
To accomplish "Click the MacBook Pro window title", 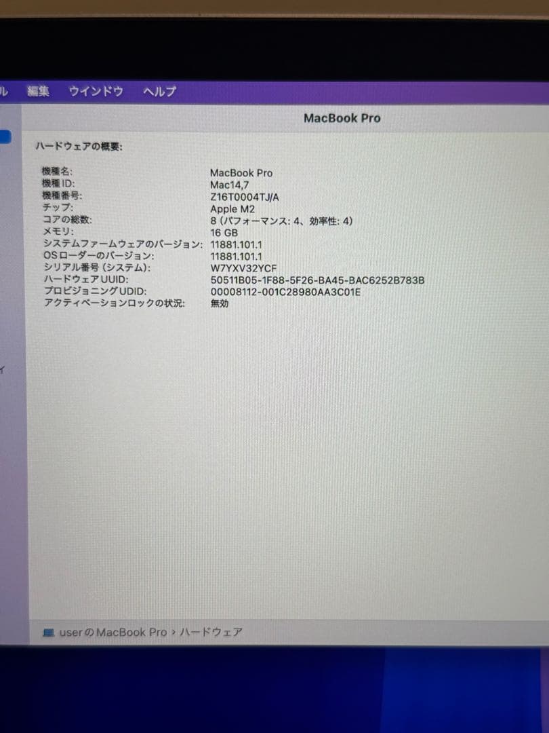I will pos(342,117).
